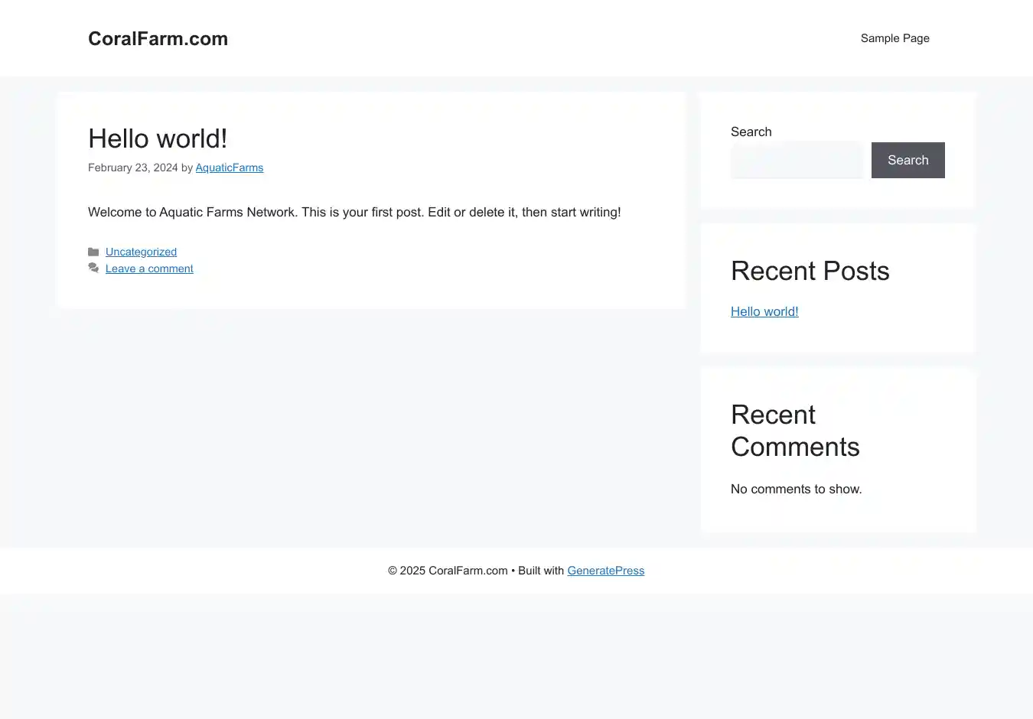Click the Recent Comments widget heading
This screenshot has width=1033, height=719.
coord(795,431)
